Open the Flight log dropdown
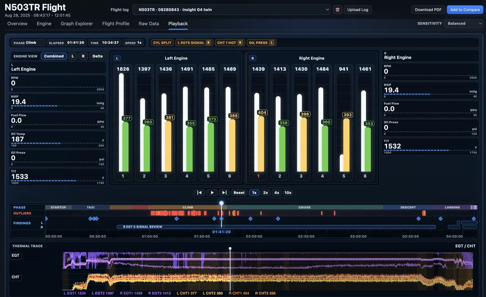 pyautogui.click(x=231, y=9)
